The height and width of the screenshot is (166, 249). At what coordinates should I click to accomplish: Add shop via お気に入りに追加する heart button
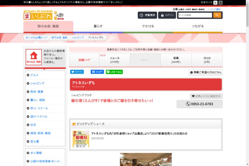pyautogui.click(x=206, y=96)
